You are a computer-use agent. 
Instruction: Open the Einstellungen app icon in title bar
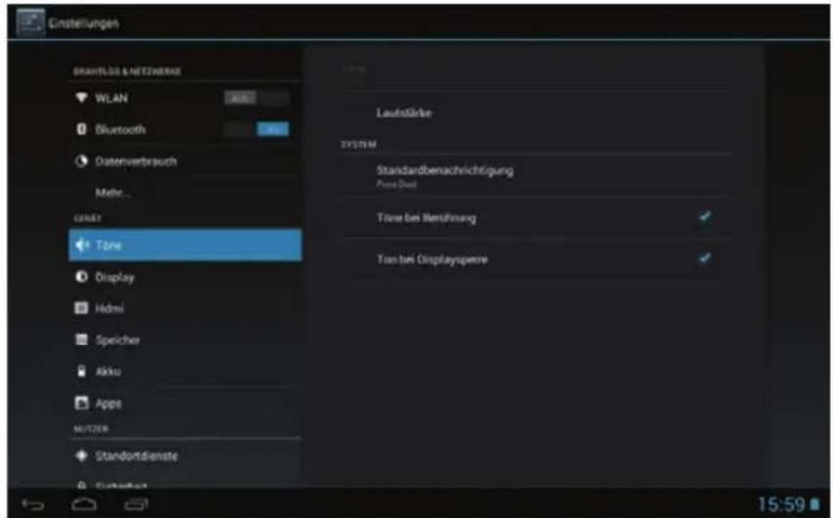click(x=30, y=23)
